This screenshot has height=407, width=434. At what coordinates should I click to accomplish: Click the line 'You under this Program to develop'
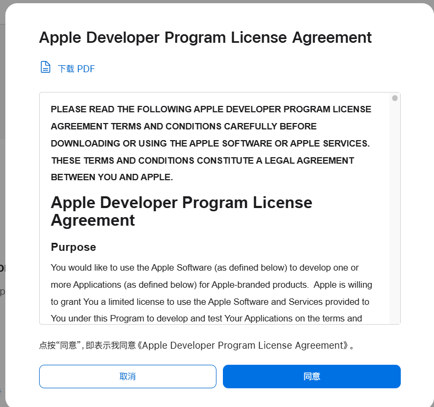(206, 318)
